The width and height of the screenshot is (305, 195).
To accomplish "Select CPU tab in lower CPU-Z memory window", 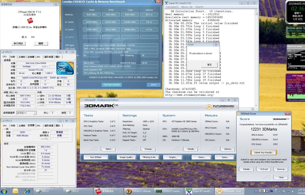I will (x=5, y=126).
